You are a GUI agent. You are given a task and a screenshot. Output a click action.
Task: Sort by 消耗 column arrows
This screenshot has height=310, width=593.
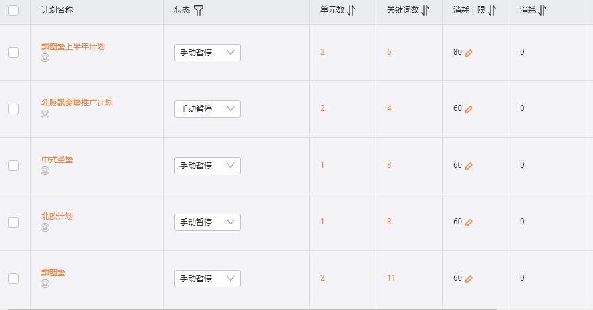click(542, 11)
